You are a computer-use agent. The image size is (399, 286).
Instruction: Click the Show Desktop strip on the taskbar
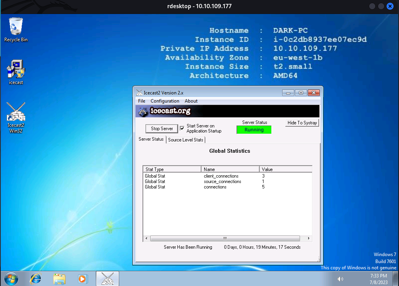click(x=396, y=279)
